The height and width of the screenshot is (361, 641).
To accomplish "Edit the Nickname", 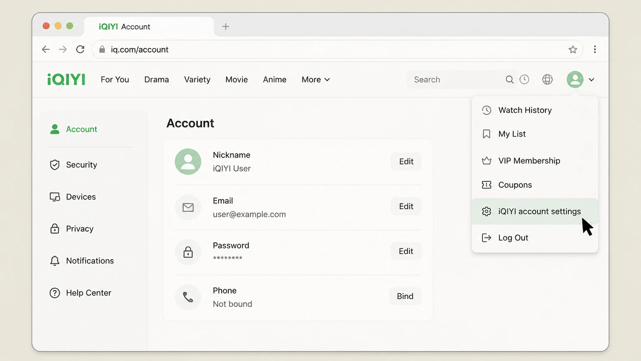I will pyautogui.click(x=406, y=162).
